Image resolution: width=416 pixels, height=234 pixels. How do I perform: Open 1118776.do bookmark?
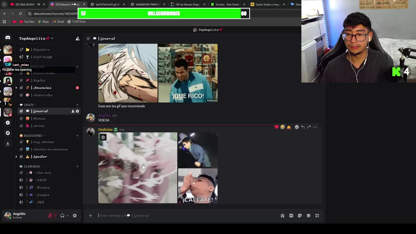click(76, 21)
